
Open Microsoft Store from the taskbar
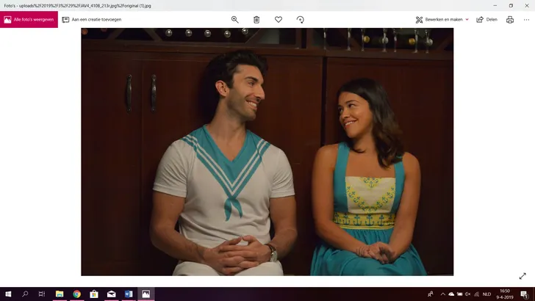click(x=94, y=294)
